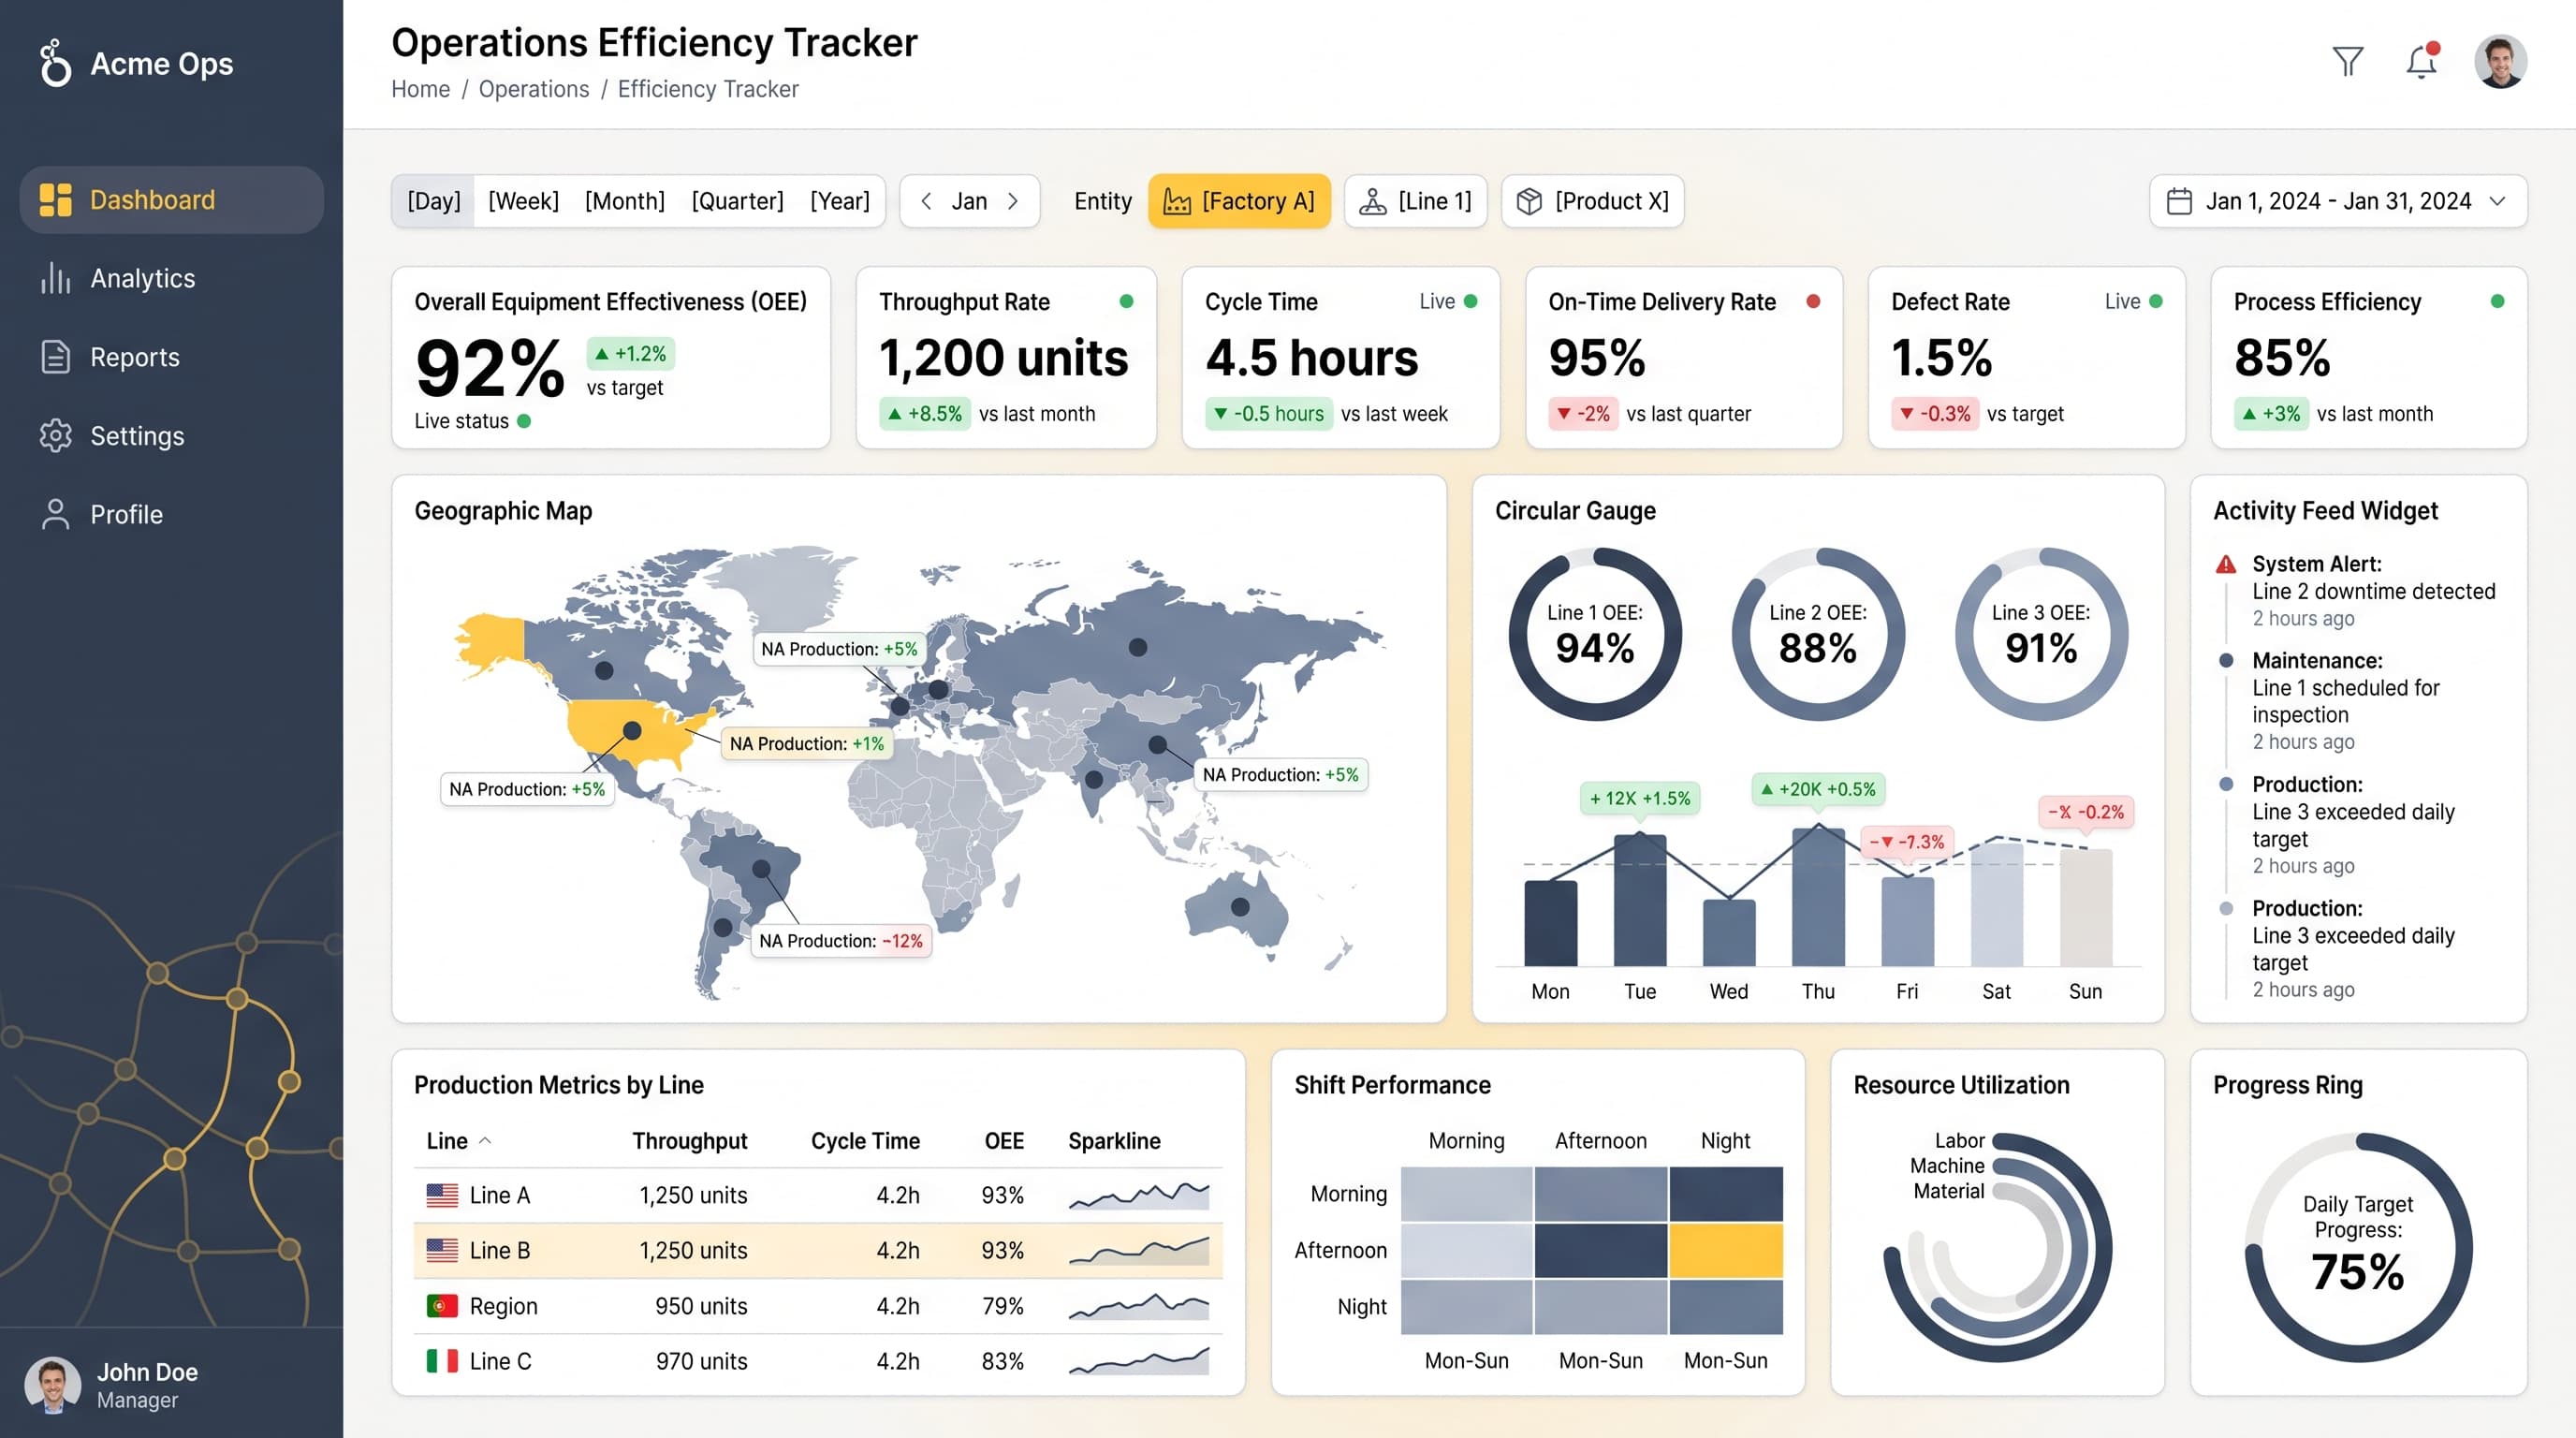Click the Process Efficiency green status dot
2576x1438 pixels.
tap(2497, 301)
